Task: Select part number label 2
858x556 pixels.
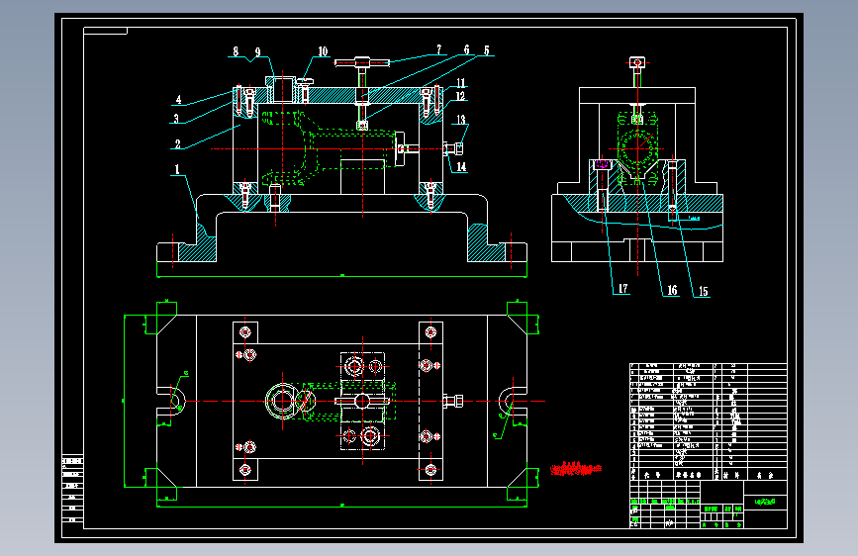Action: click(177, 143)
